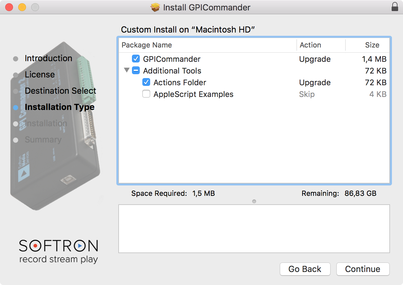Click the Upgrade action for GPICommander
The width and height of the screenshot is (403, 285).
(315, 59)
